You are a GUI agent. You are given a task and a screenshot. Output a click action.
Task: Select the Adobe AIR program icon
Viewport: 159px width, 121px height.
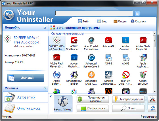click(x=108, y=42)
